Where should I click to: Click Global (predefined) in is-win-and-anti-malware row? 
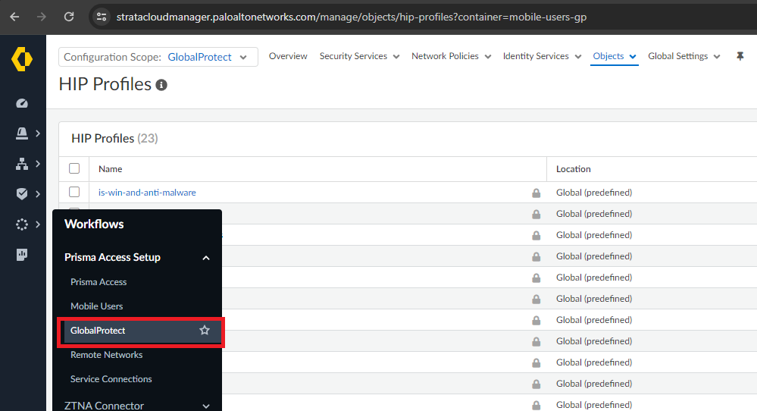coord(594,192)
